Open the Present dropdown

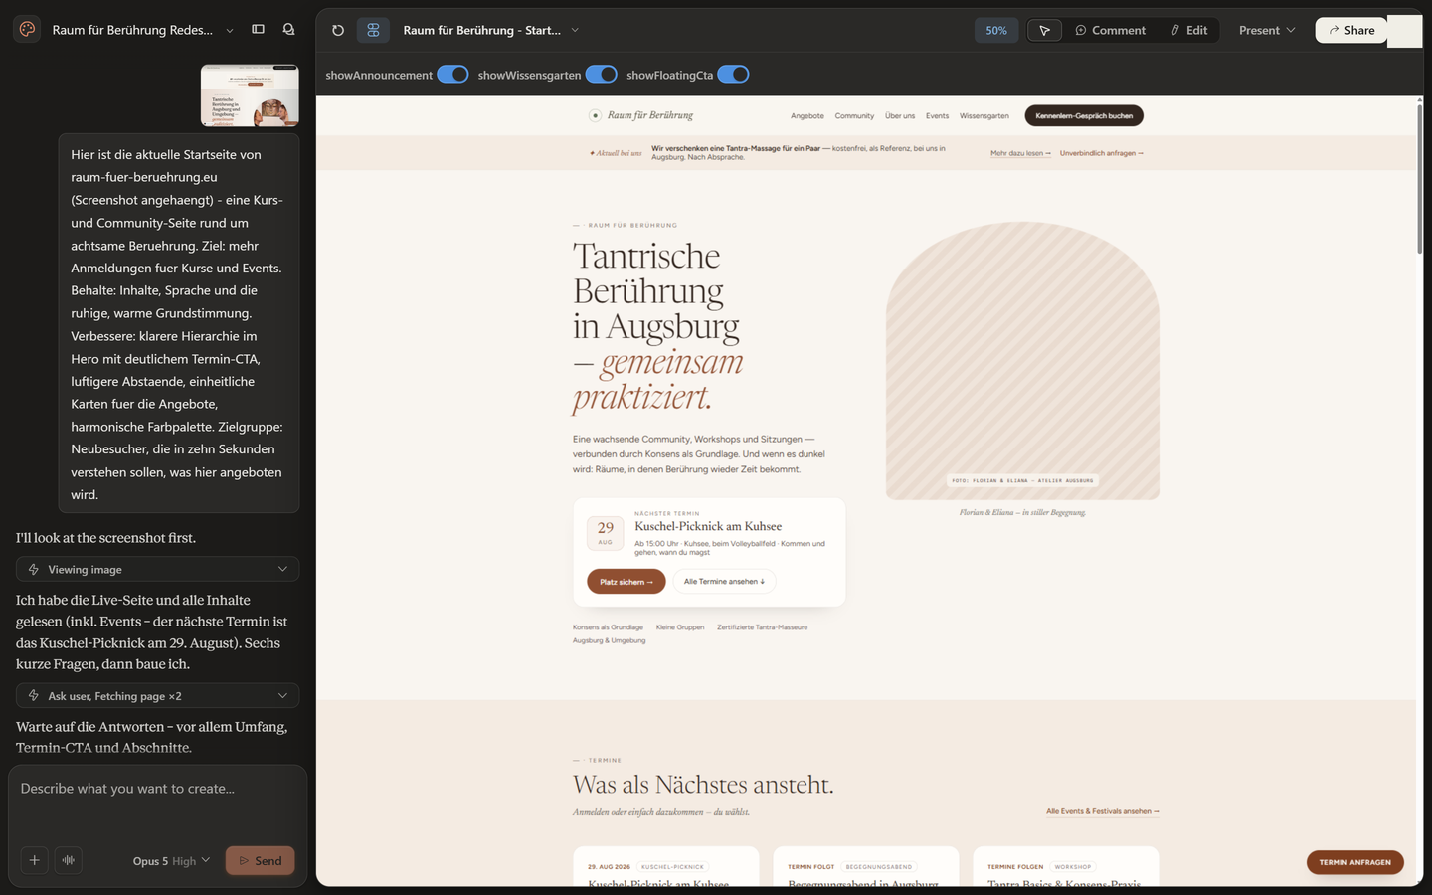tap(1267, 31)
